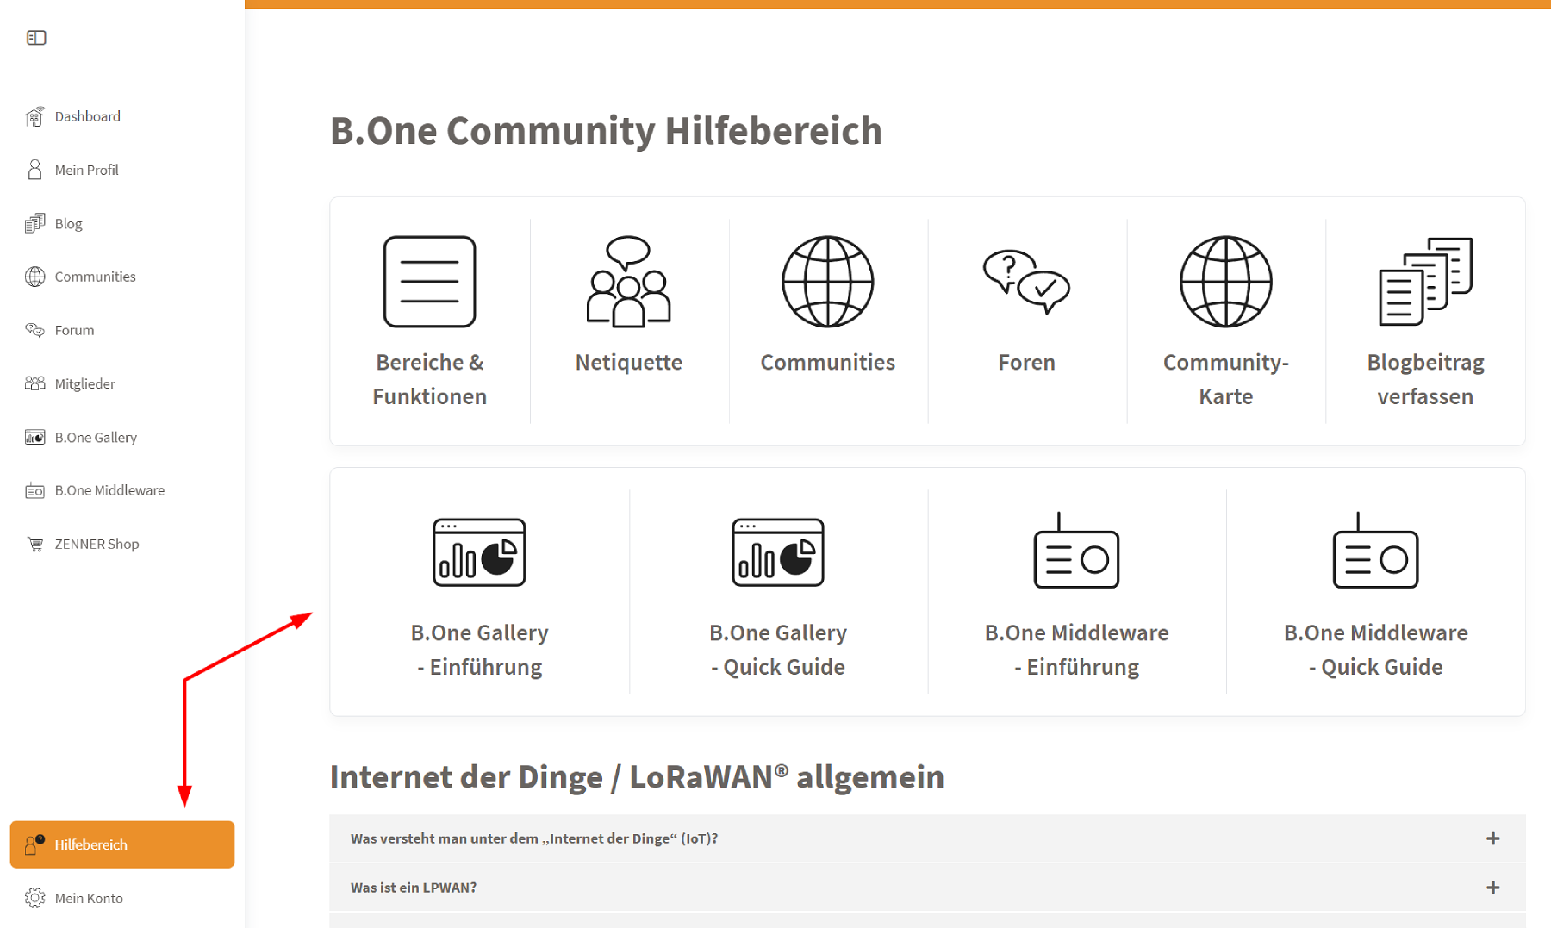Open the Foren question-and-check bubbles icon
Viewport: 1551px width, 928px height.
click(x=1026, y=282)
